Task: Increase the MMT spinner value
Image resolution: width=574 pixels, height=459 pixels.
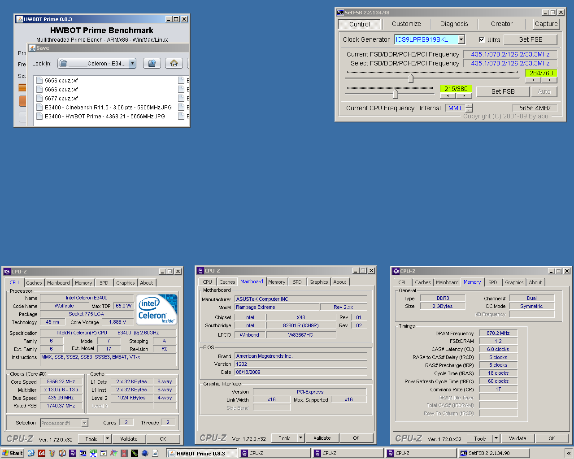Action: [469, 106]
